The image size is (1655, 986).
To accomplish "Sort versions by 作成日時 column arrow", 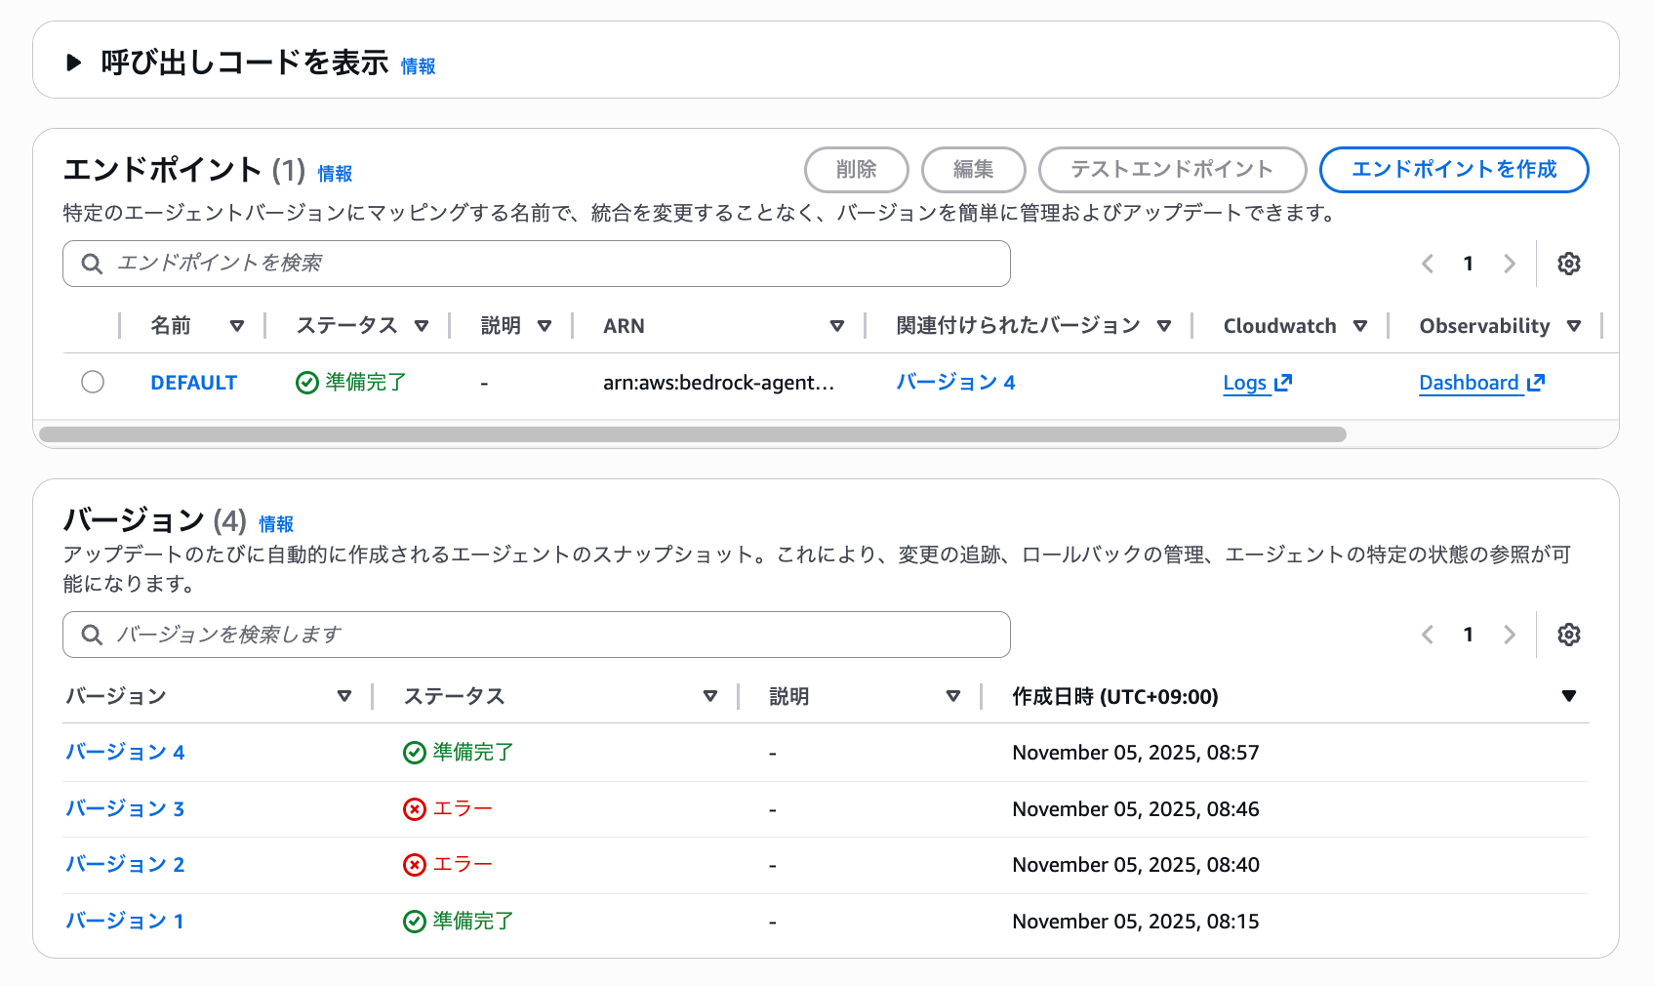I will (x=1568, y=696).
